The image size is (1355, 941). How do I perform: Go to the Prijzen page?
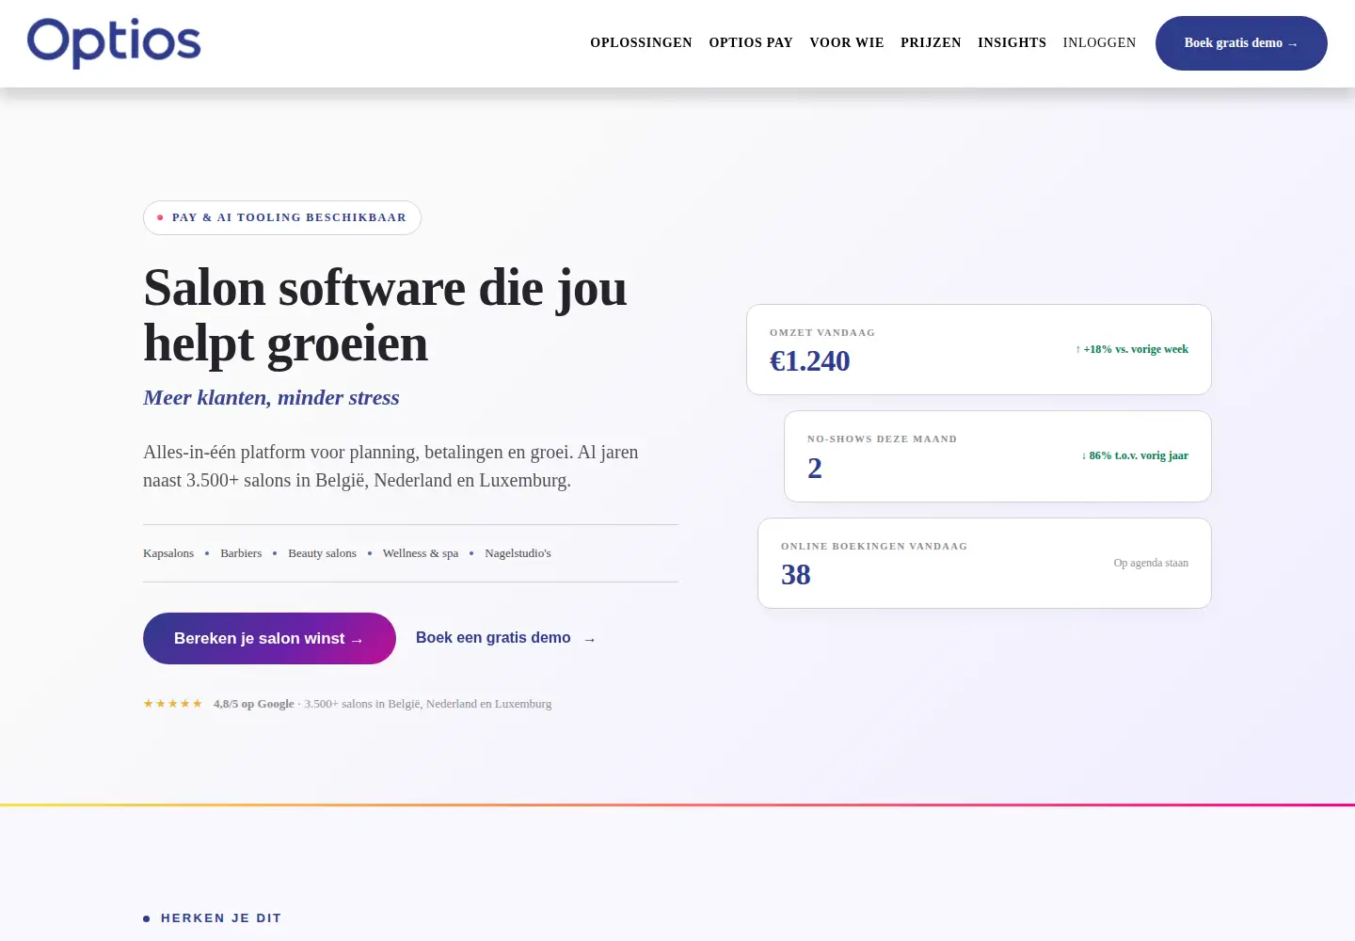pyautogui.click(x=931, y=42)
